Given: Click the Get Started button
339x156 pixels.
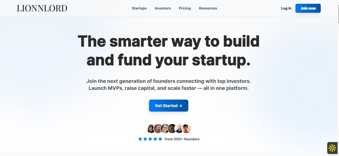Looking at the screenshot, I should [x=168, y=106].
